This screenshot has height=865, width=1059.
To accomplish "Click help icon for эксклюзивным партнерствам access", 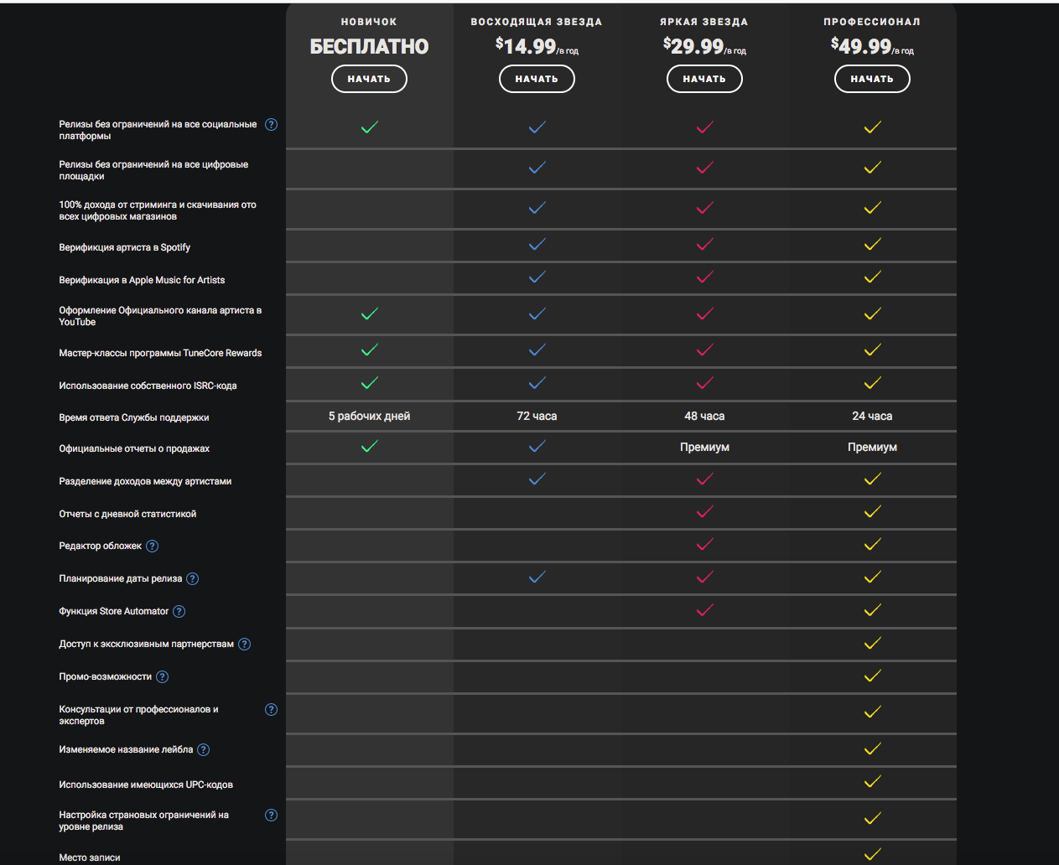I will pos(244,645).
